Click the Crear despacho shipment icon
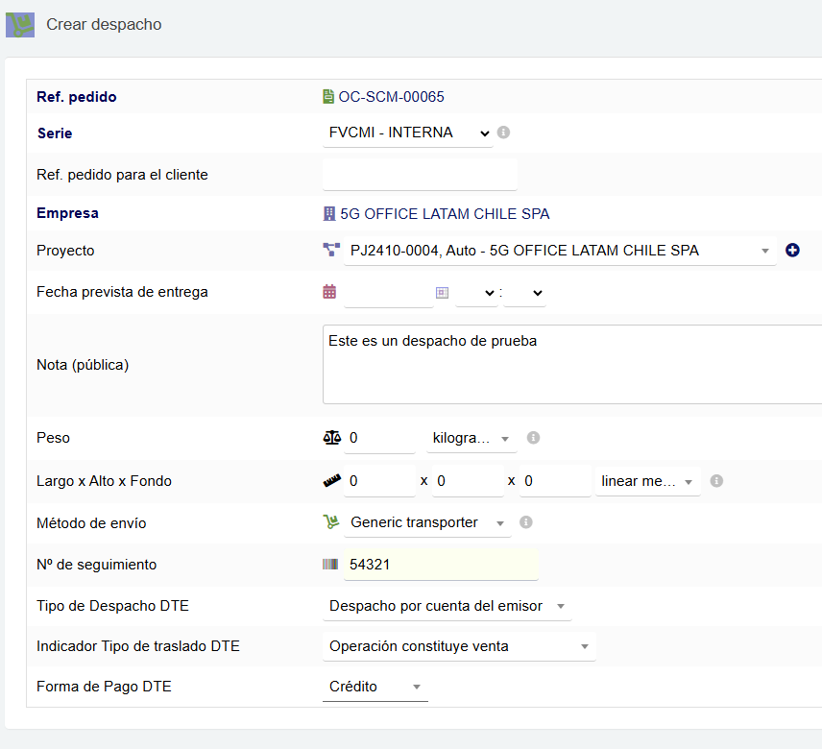Image resolution: width=822 pixels, height=749 pixels. [20, 25]
